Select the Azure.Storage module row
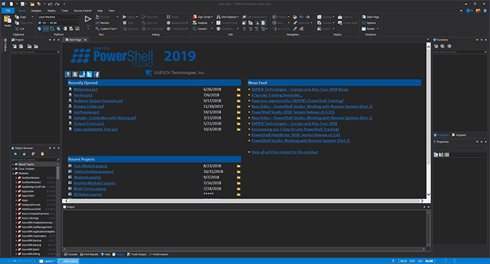 tap(34, 218)
